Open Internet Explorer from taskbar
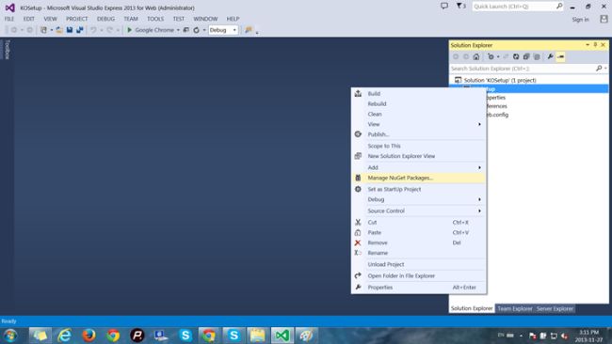Image resolution: width=612 pixels, height=344 pixels. click(x=64, y=336)
